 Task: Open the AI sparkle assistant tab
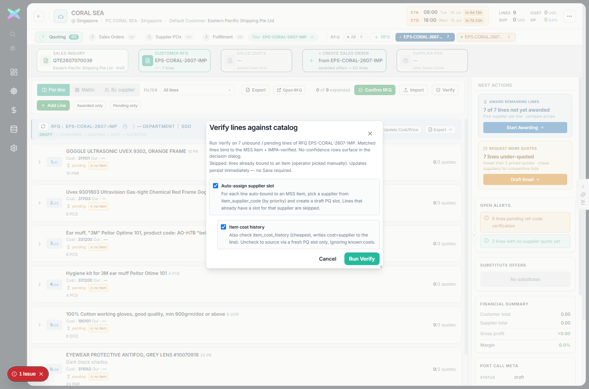(583, 194)
